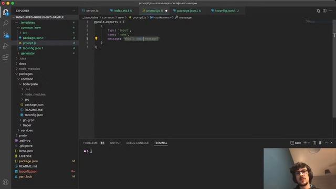The image size is (336, 189).
Task: Open Source Control view in activity bar
Action: (6, 35)
